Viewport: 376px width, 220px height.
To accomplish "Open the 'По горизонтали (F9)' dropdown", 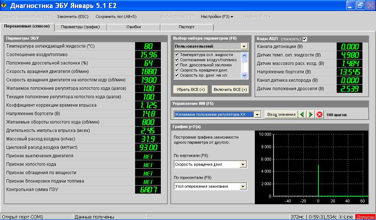I will pyautogui.click(x=243, y=186).
